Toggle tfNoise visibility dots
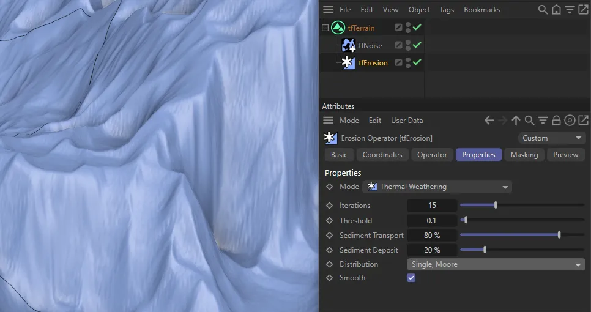The width and height of the screenshot is (591, 312). tap(408, 45)
